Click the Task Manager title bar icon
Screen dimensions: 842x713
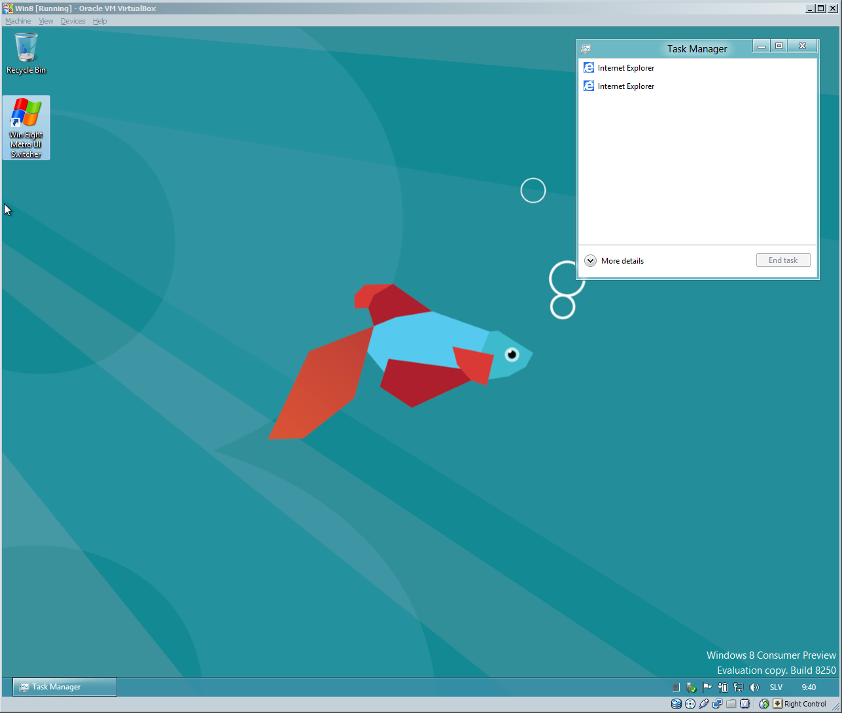coord(586,48)
